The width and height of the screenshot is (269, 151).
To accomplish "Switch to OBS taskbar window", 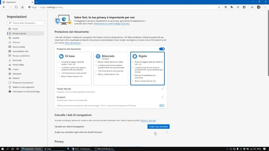I will point(104,149).
